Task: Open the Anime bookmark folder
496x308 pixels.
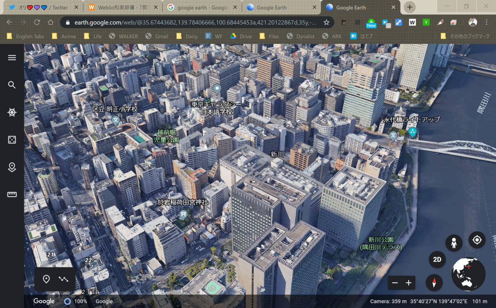Action: click(x=64, y=36)
